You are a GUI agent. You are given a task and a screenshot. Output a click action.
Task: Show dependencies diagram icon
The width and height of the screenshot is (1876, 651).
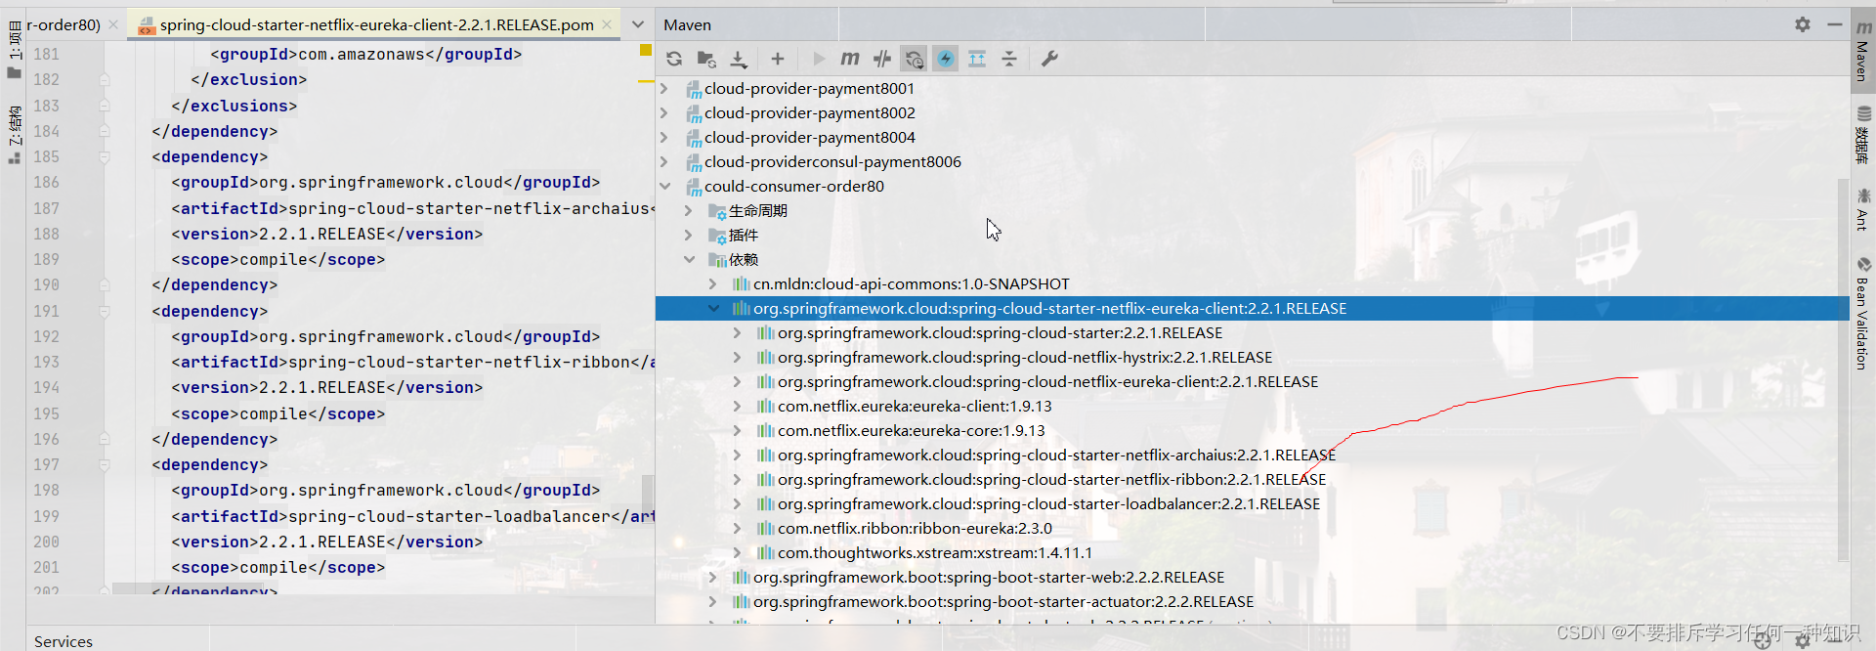point(977,59)
